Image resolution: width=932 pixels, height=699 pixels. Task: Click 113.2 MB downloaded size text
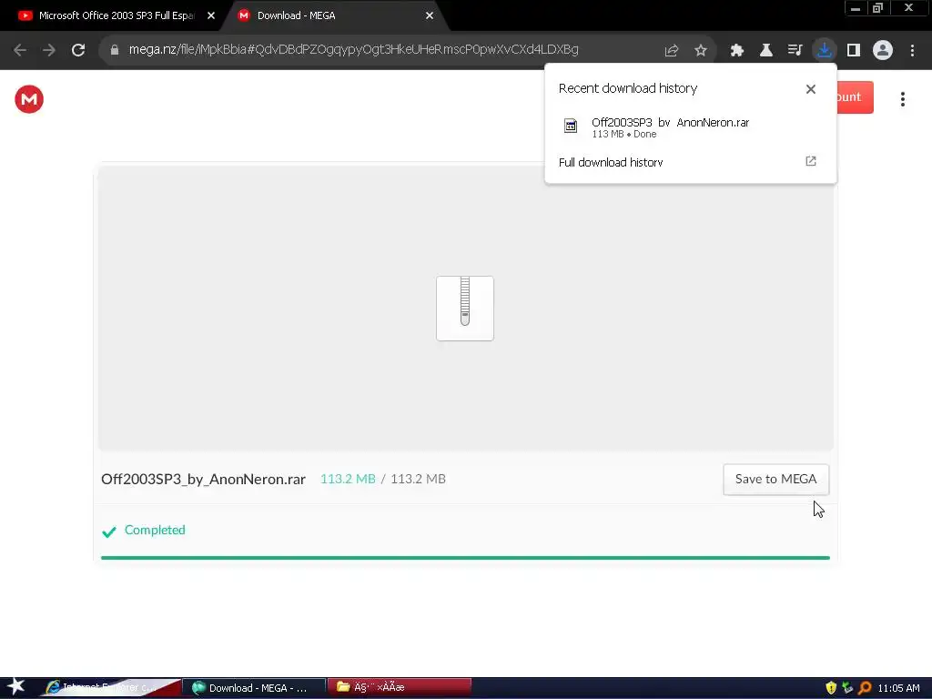(x=348, y=479)
